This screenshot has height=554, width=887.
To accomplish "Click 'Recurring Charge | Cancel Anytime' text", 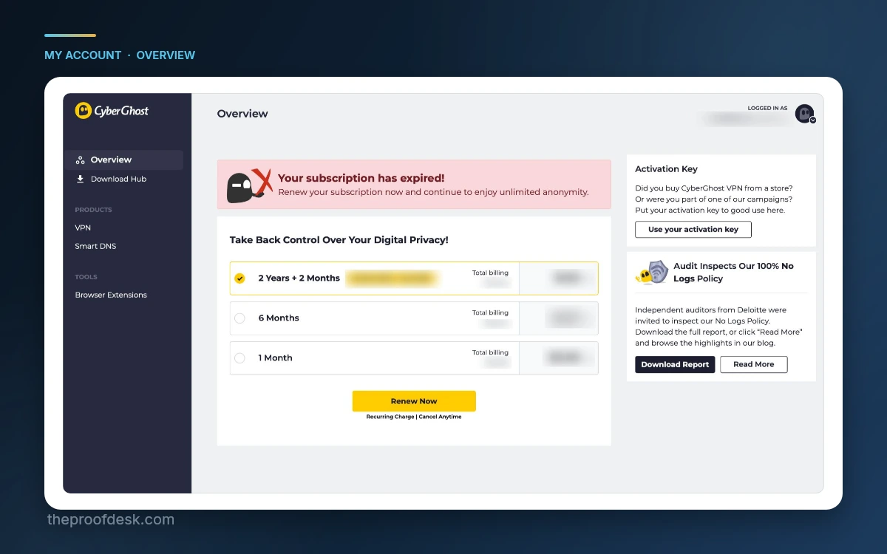I will click(414, 417).
